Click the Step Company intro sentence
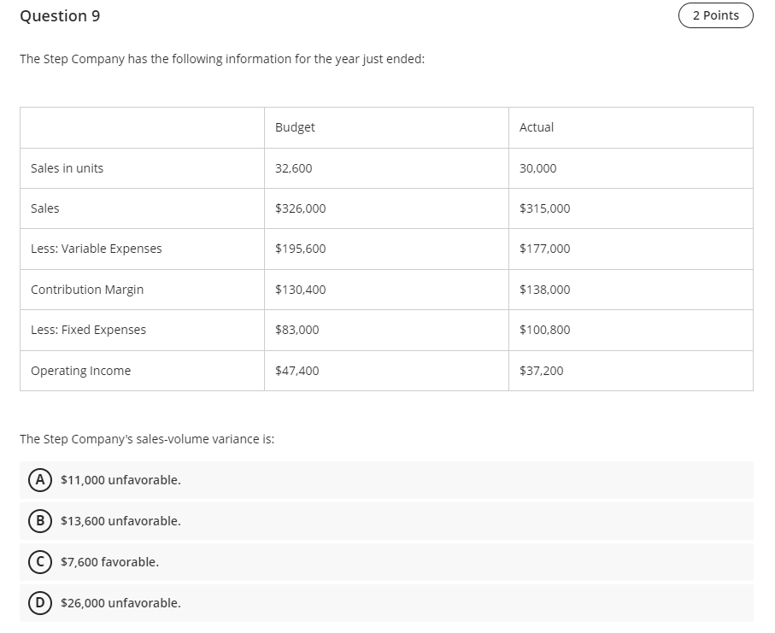 pos(222,59)
